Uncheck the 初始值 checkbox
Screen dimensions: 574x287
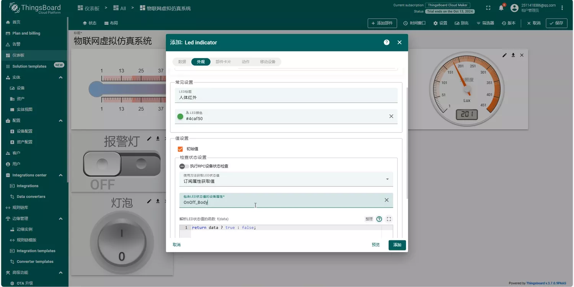click(x=181, y=149)
